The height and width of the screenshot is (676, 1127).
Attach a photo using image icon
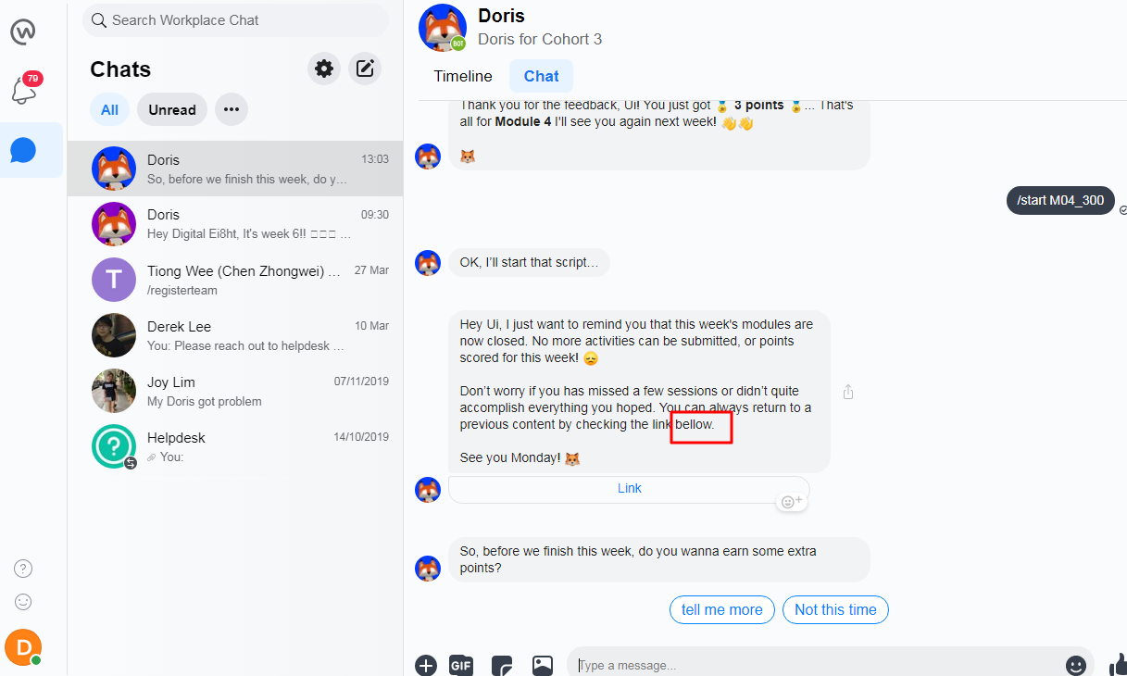543,665
